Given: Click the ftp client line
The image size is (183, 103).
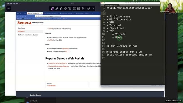Looking at the screenshot, I should (115, 28).
